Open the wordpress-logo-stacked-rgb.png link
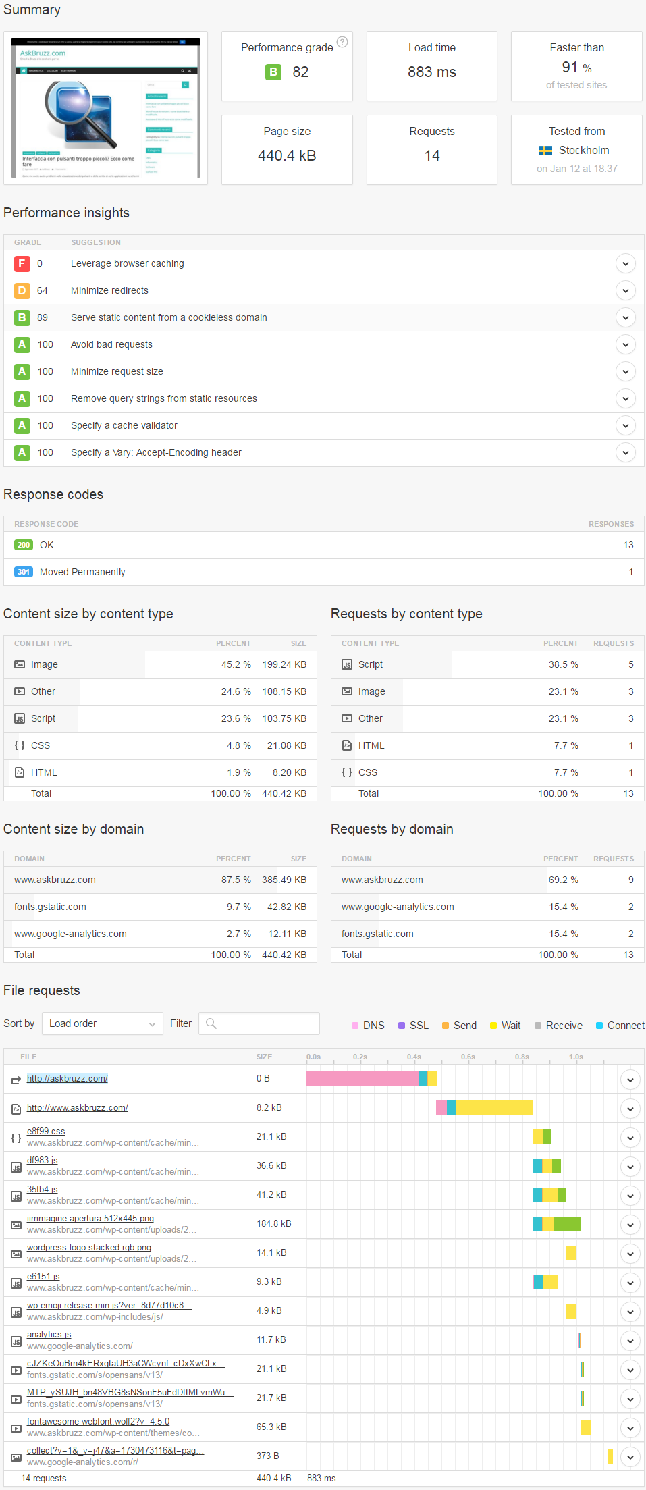Viewport: 646px width, 1490px height. 89,1247
